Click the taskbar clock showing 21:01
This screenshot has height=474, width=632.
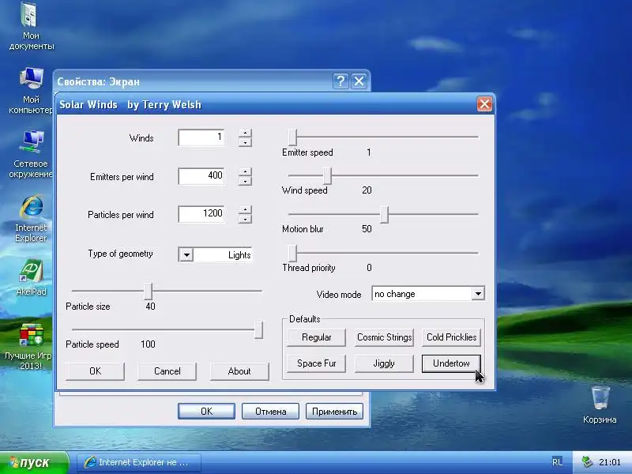point(610,462)
